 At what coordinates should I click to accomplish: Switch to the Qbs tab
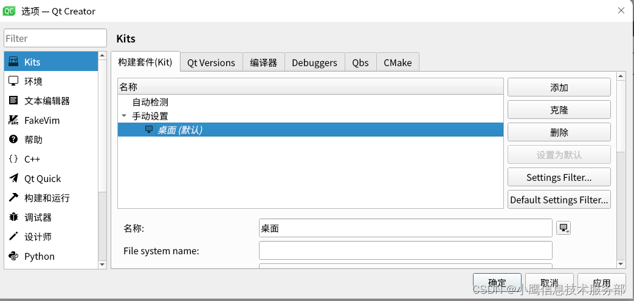[x=360, y=63]
